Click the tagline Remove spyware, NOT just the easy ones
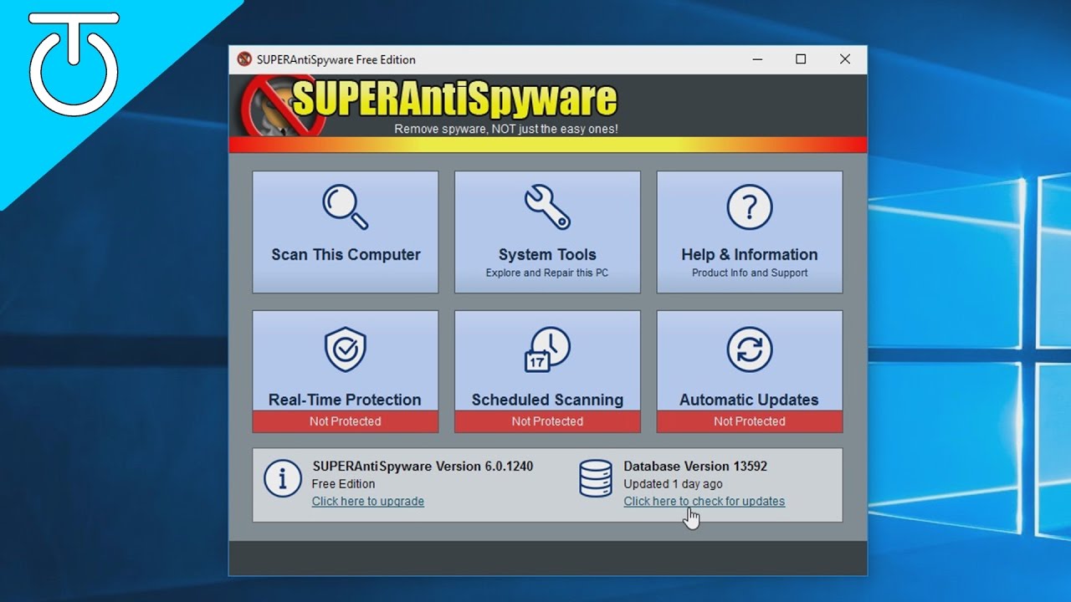 (x=506, y=130)
